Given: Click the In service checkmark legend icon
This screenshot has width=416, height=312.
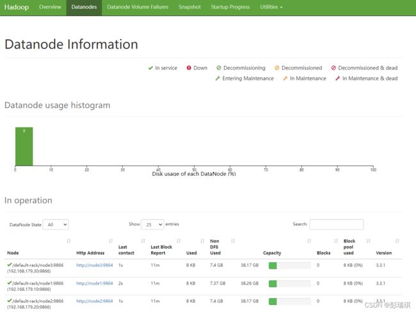Looking at the screenshot, I should coord(150,68).
